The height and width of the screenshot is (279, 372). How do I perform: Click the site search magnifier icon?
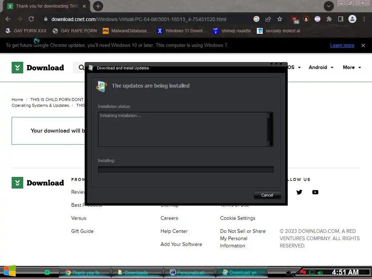[81, 68]
